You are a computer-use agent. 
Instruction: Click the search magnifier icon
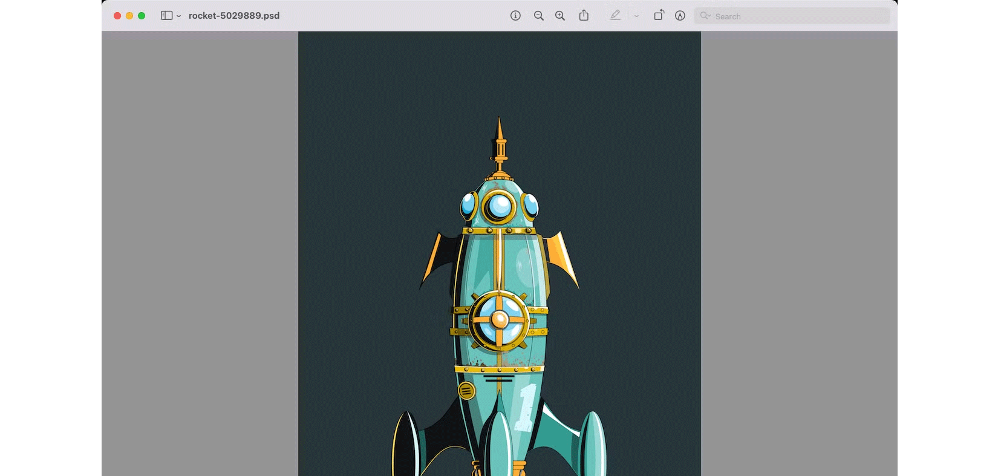(x=705, y=16)
